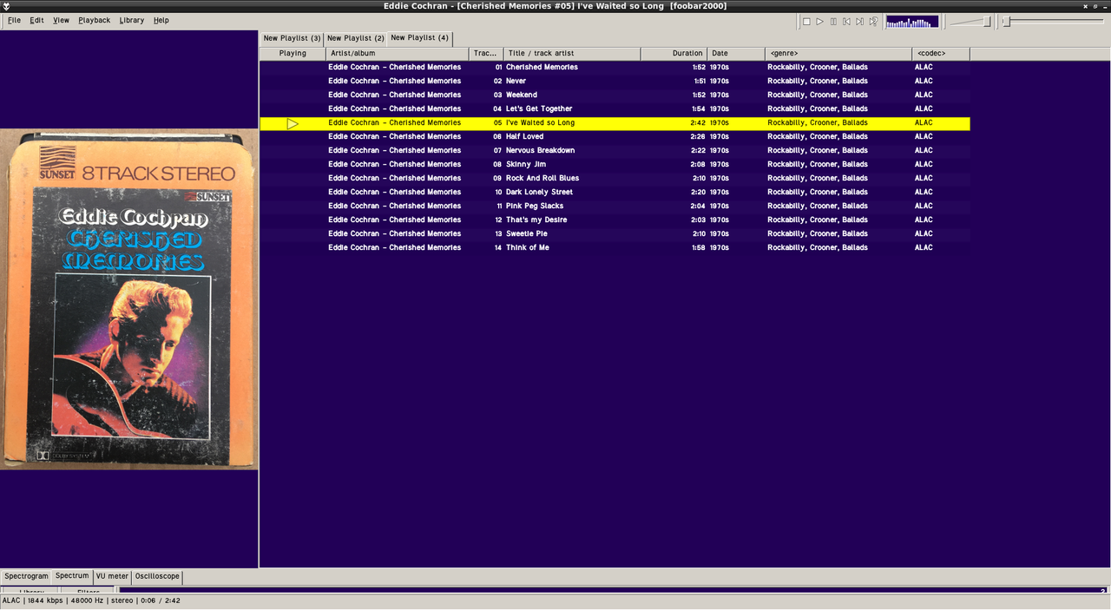Adjust the volume slider
This screenshot has width=1111, height=610.
(971, 22)
